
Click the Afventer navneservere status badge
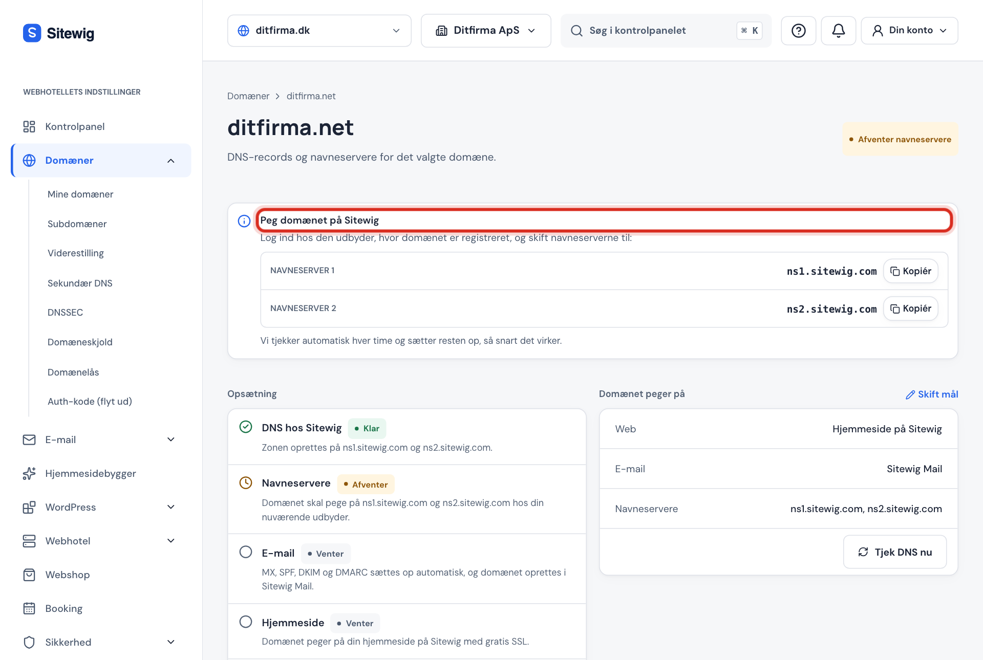click(x=900, y=139)
